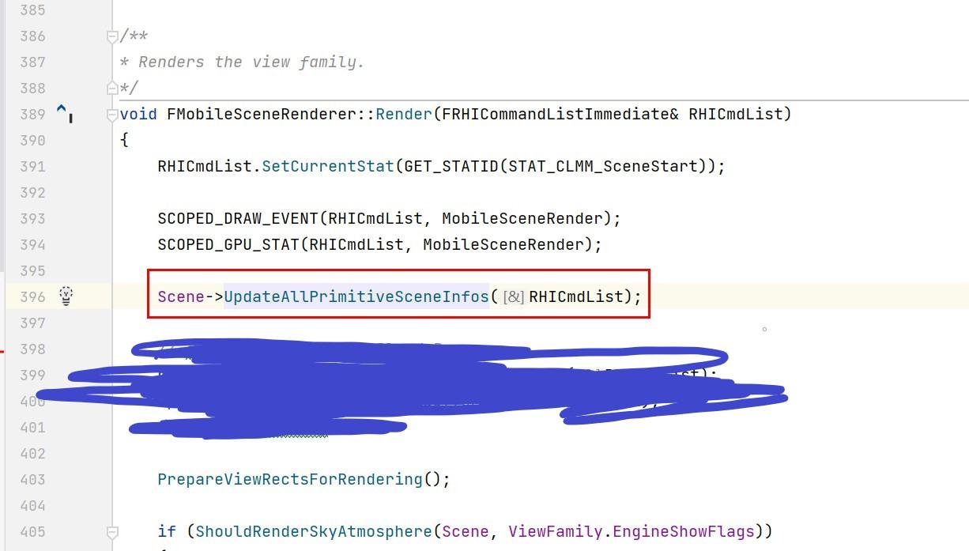Click the ShouldRenderSkyAtmosphere function call
This screenshot has height=551, width=969.
pyautogui.click(x=314, y=531)
